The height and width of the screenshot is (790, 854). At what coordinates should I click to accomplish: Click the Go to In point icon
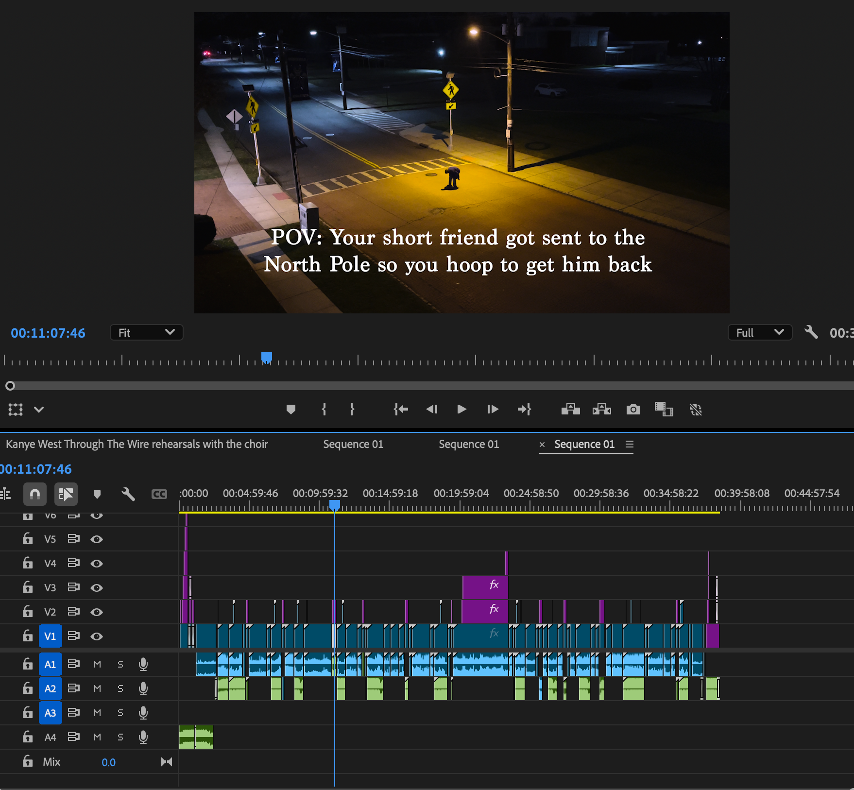coord(400,410)
